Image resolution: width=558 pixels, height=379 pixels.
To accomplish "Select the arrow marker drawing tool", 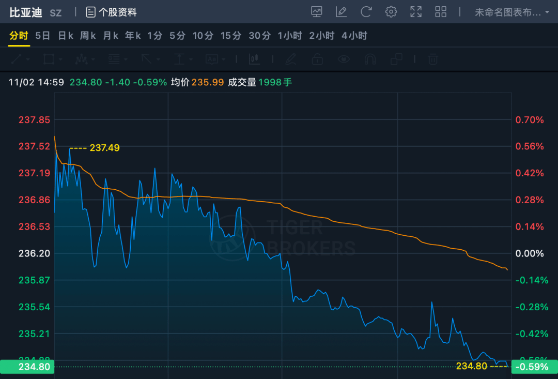I will click(x=147, y=59).
